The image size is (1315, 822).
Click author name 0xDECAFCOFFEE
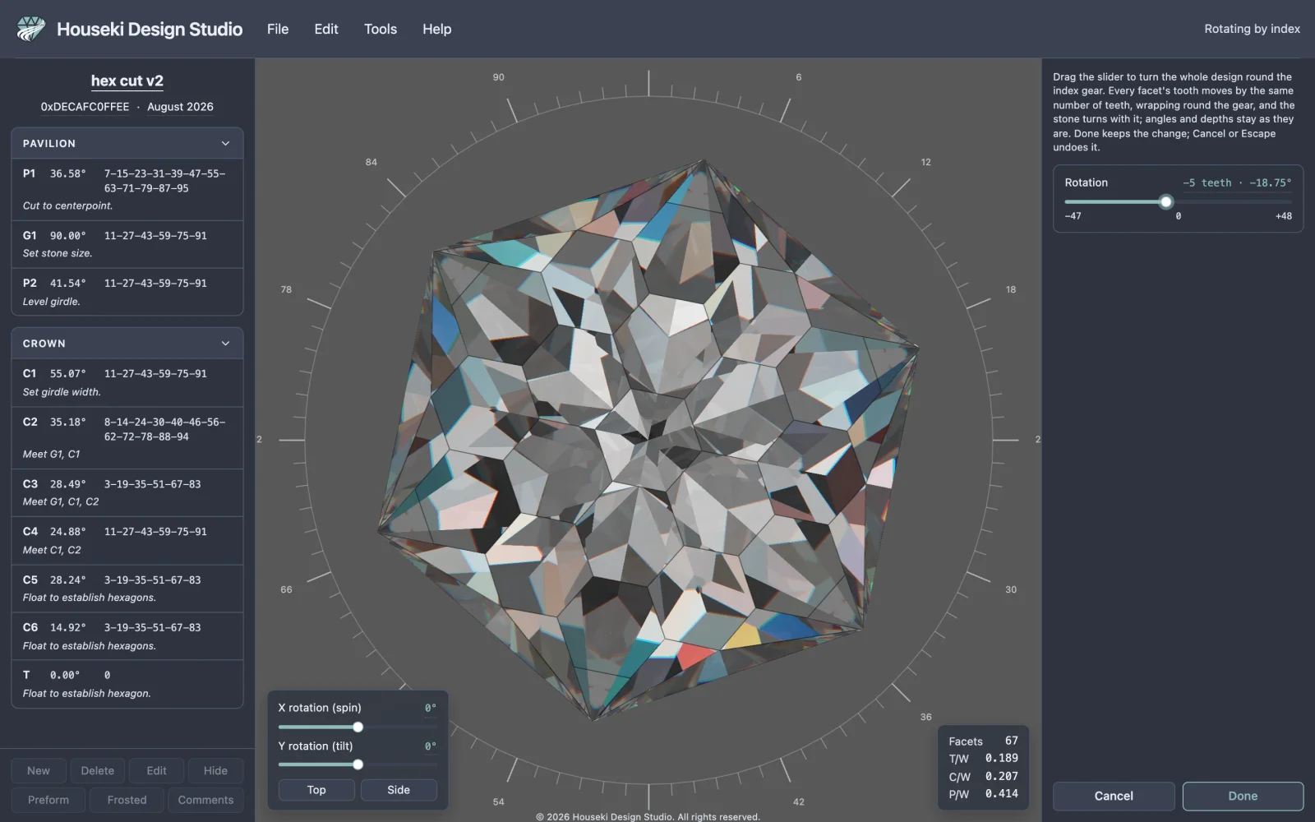click(85, 107)
